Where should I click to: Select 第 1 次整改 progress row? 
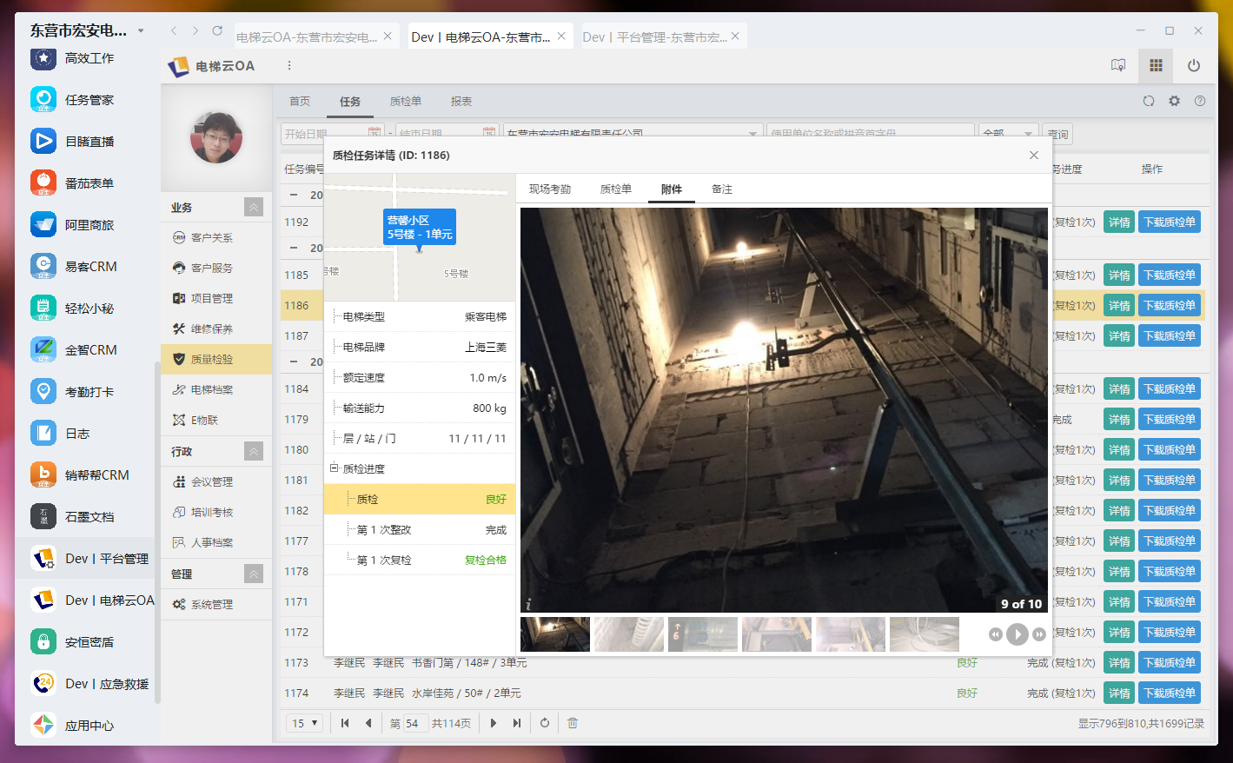click(420, 529)
